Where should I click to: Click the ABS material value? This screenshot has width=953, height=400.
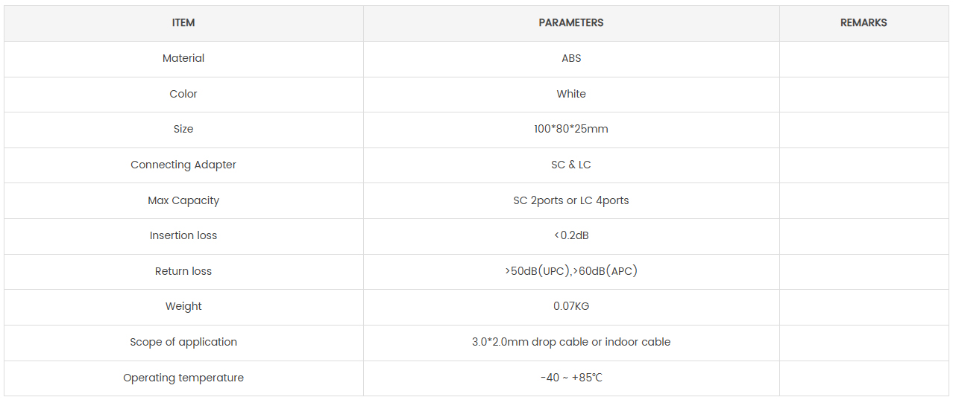click(571, 58)
